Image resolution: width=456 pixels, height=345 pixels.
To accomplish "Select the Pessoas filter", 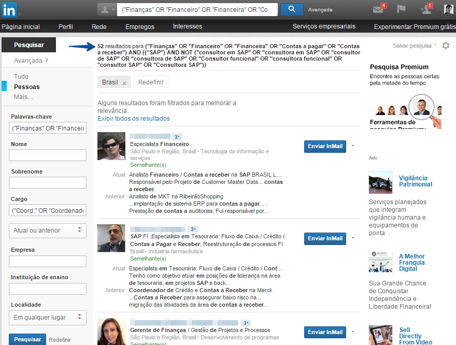I will [27, 87].
